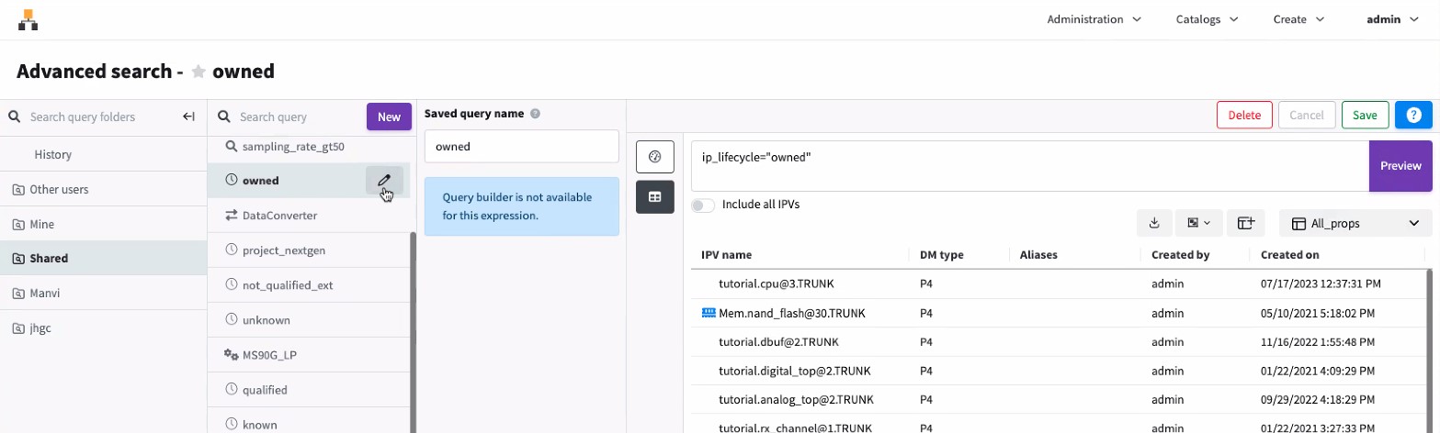Collapse the query folders panel
The image size is (1440, 433).
pos(188,117)
